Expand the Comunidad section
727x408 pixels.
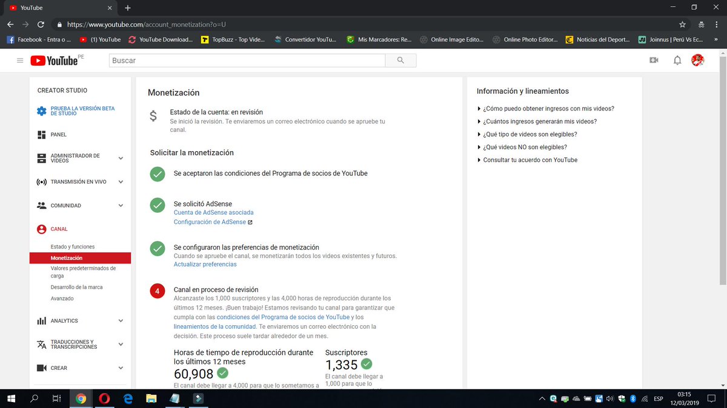tap(121, 206)
